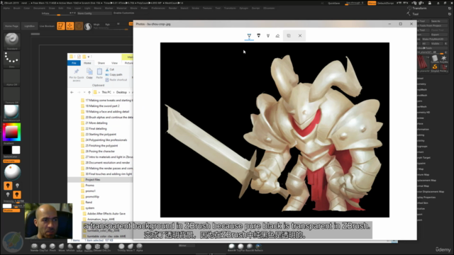Open the Alpha menu in ZBrush
The image size is (454, 255).
pos(6,8)
